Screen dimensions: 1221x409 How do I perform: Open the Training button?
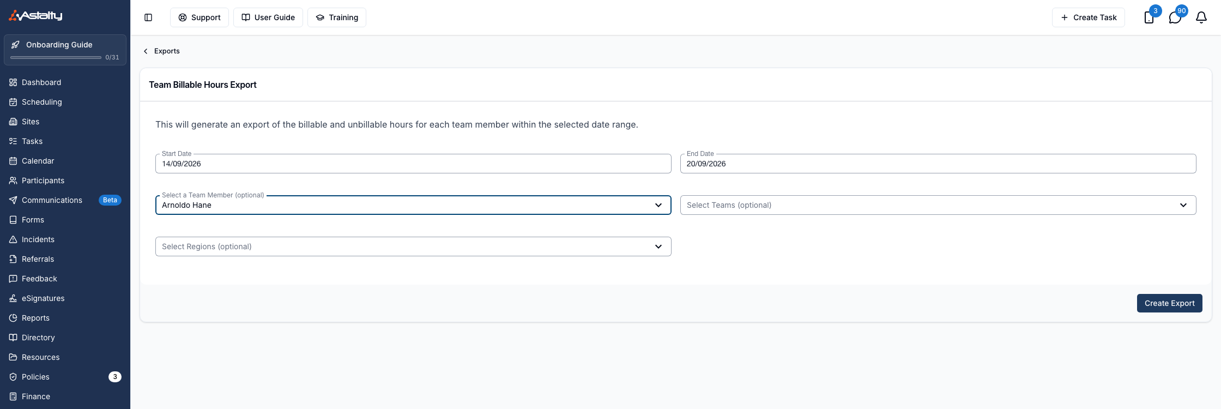(x=337, y=17)
